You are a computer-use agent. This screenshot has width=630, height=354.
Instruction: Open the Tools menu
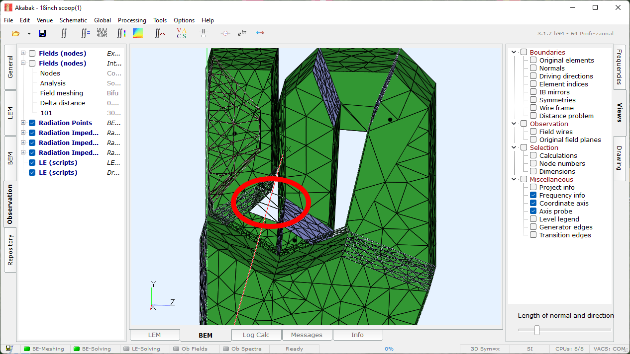point(160,20)
